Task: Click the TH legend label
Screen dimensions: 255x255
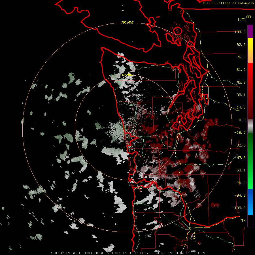Action: click(243, 221)
